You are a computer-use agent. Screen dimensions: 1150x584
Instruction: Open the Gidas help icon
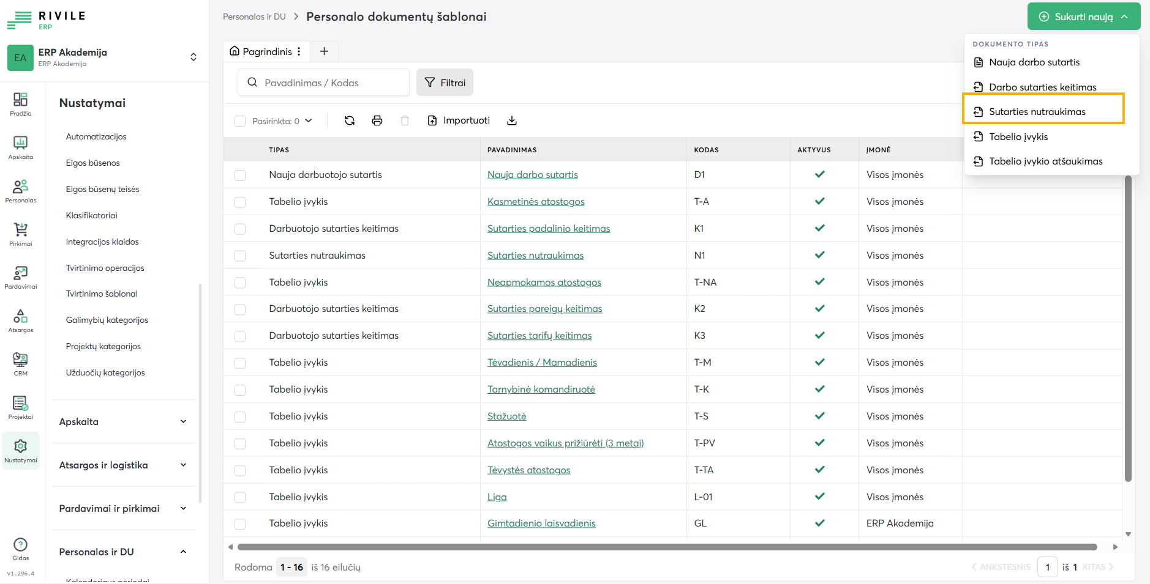21,549
